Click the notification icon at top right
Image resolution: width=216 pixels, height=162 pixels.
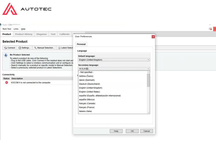(210, 29)
